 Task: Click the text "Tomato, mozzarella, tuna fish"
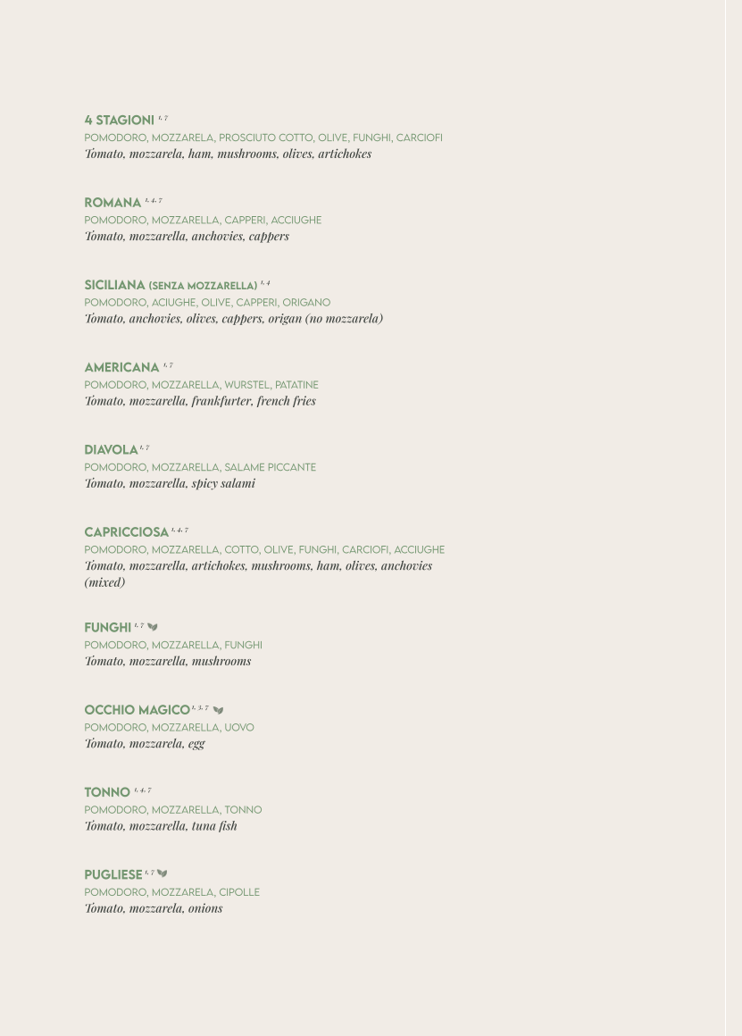pyautogui.click(x=161, y=826)
